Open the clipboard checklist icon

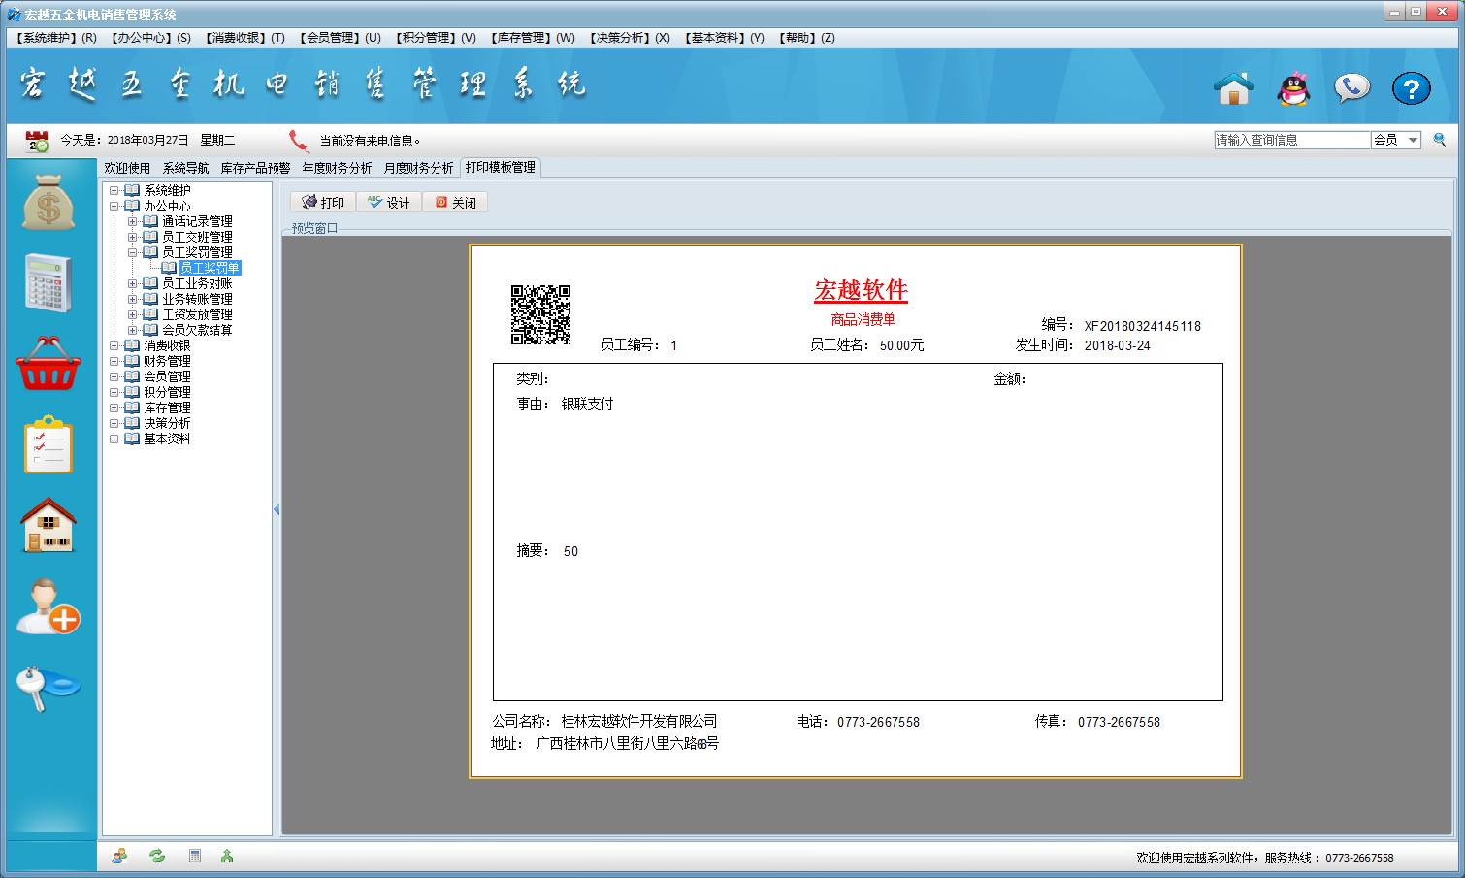(x=49, y=445)
